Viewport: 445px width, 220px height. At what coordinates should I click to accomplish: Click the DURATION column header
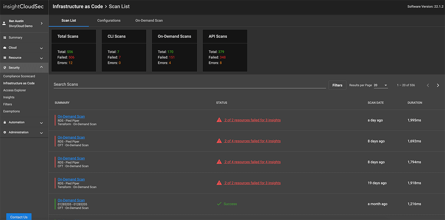pos(415,103)
